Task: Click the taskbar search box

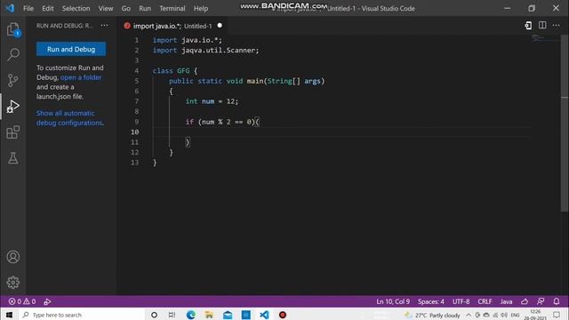Action: pyautogui.click(x=82, y=315)
